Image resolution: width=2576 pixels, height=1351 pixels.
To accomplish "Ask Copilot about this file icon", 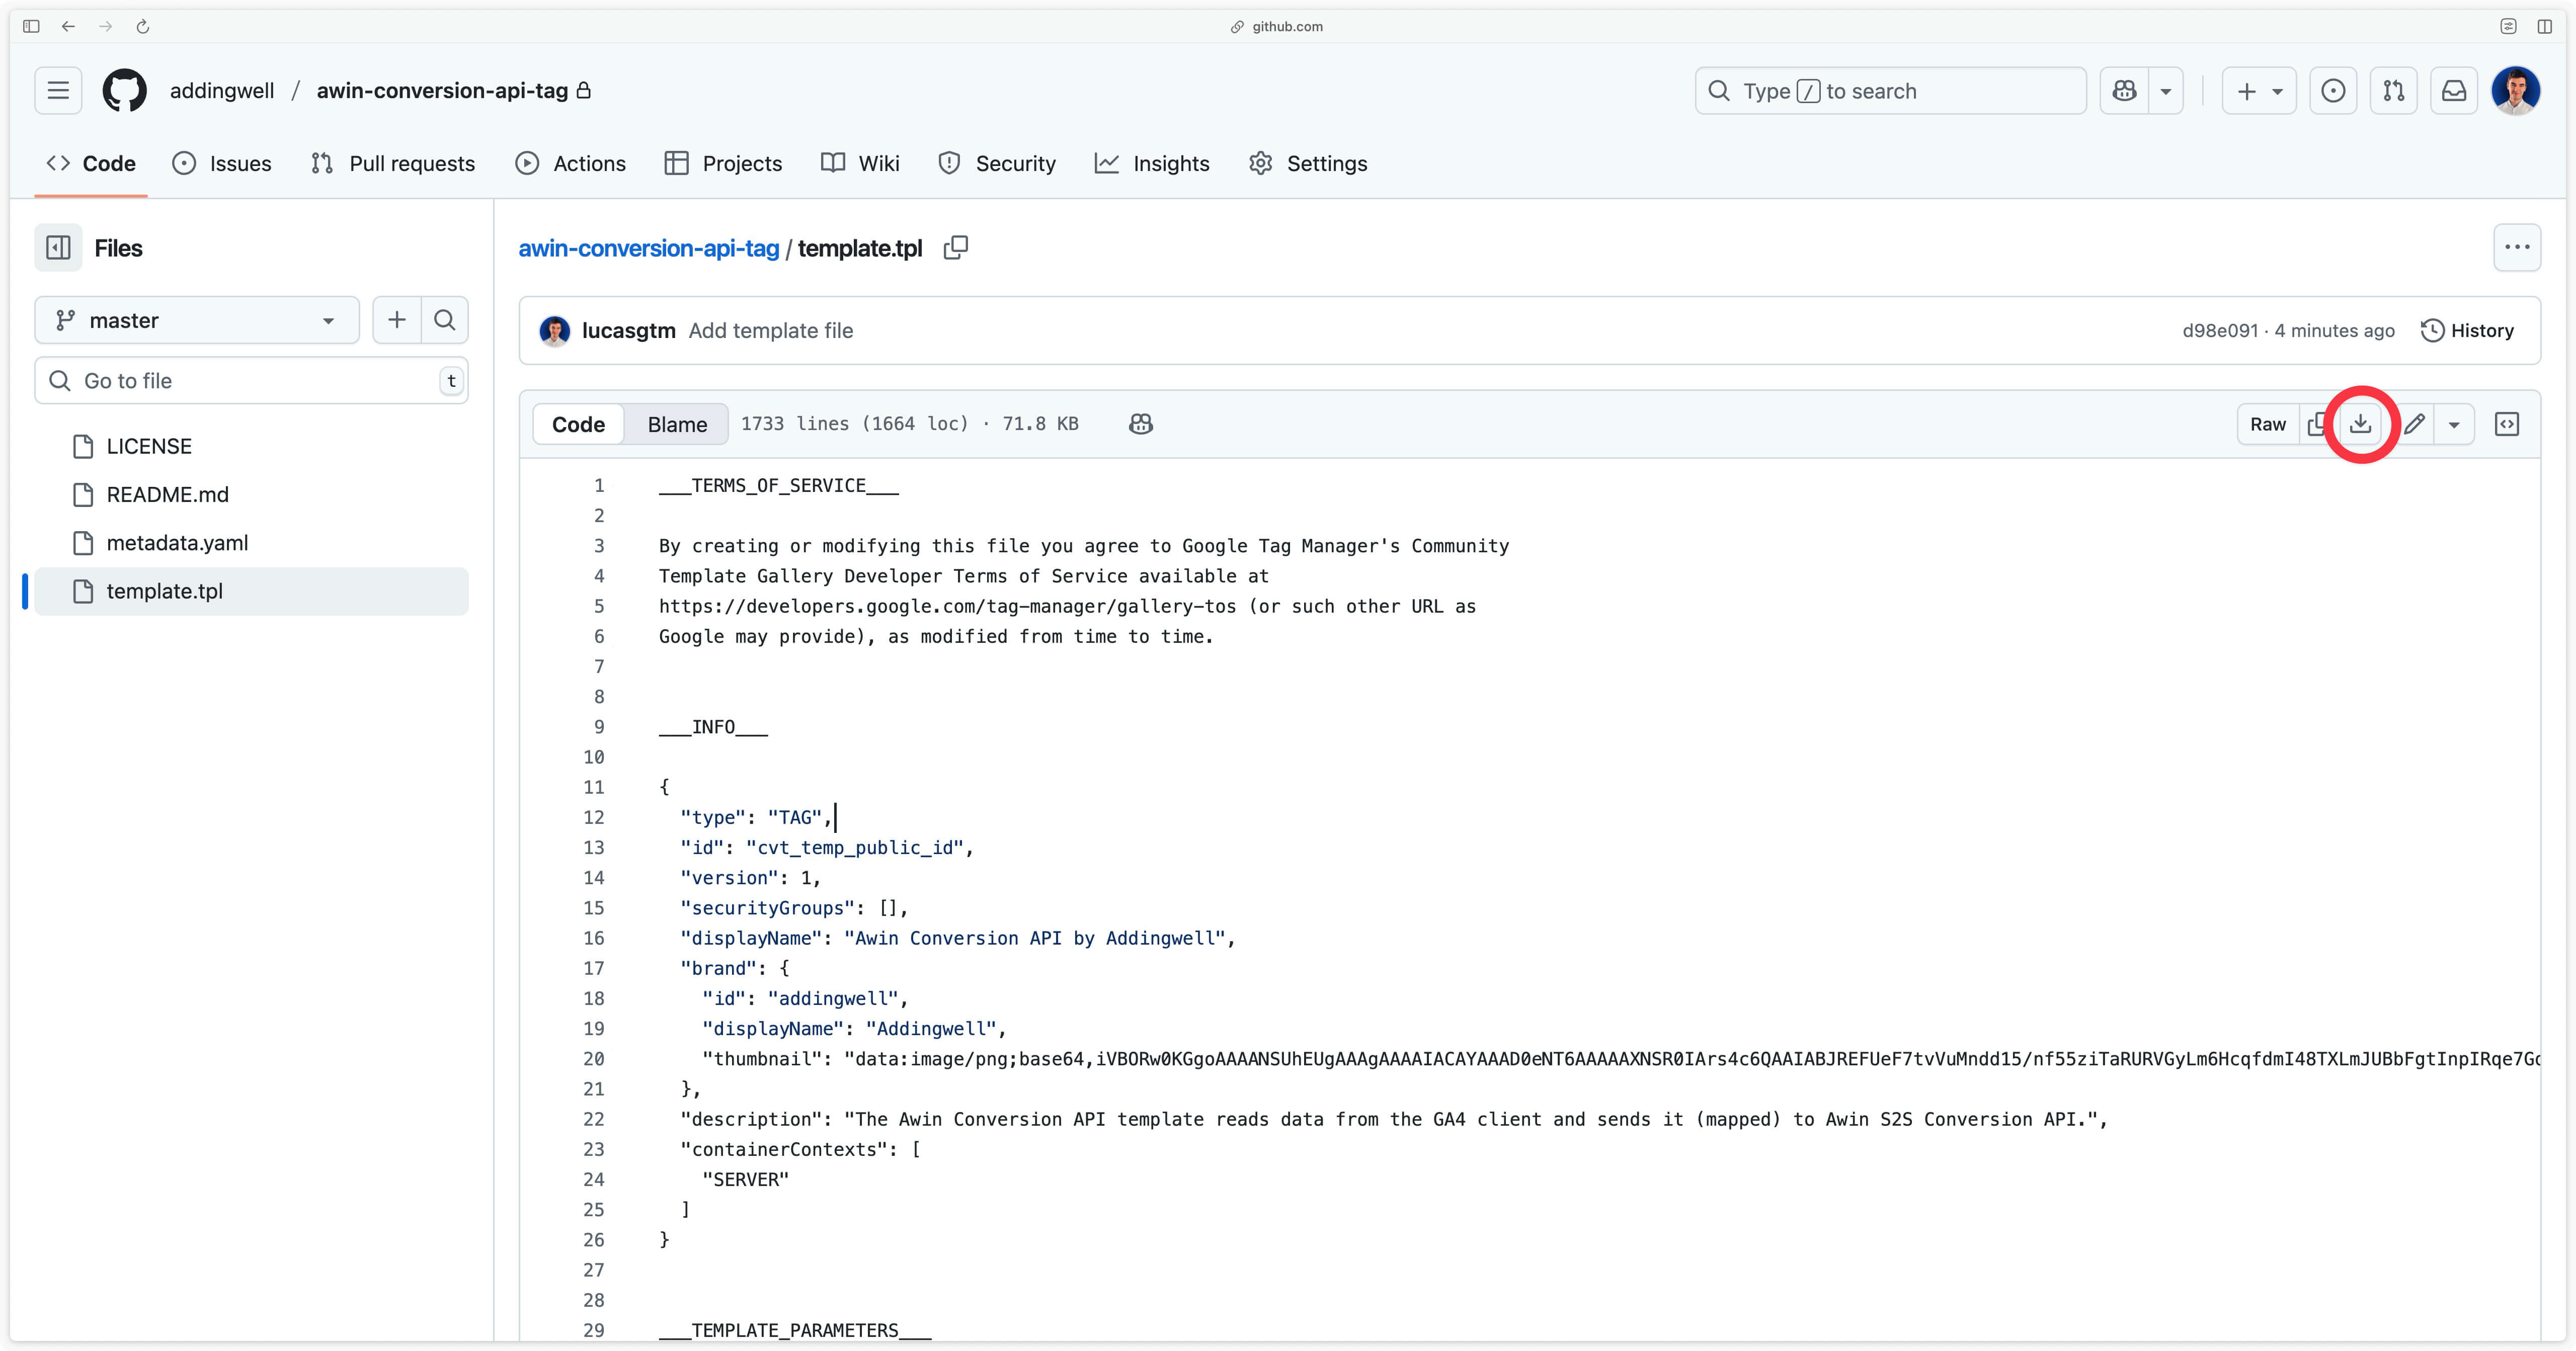I will click(x=1141, y=425).
